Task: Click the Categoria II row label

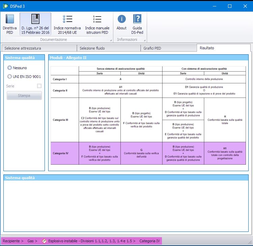Action: pos(60,90)
